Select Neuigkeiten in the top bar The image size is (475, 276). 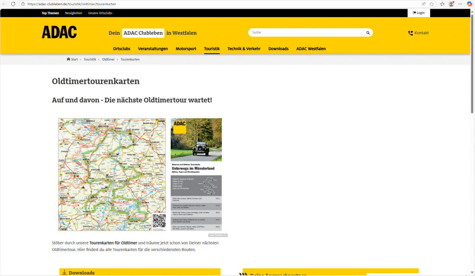pyautogui.click(x=73, y=13)
